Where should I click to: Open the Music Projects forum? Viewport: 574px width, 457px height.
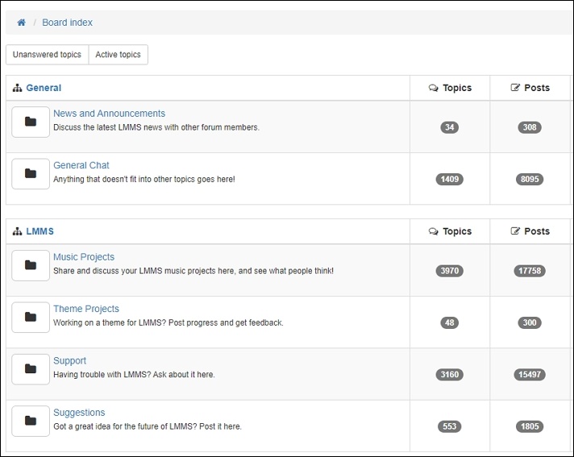[x=84, y=257]
